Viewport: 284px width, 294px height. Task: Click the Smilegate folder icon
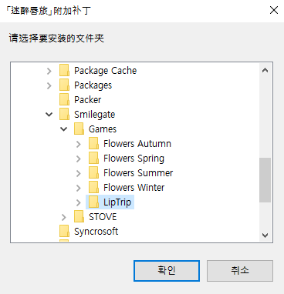tap(64, 115)
